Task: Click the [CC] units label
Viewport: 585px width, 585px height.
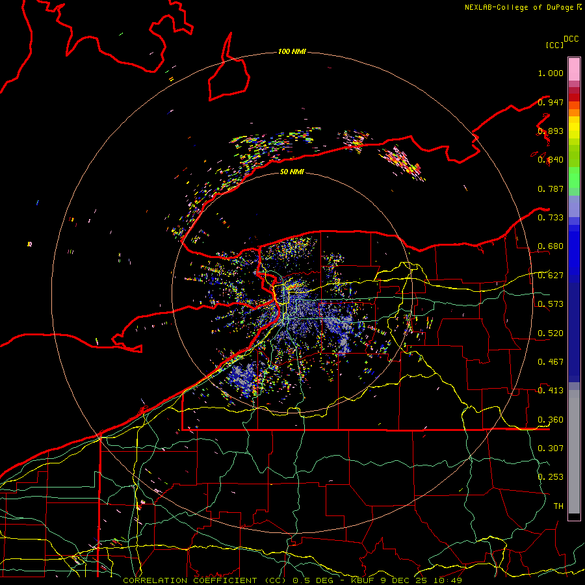Action: point(554,45)
